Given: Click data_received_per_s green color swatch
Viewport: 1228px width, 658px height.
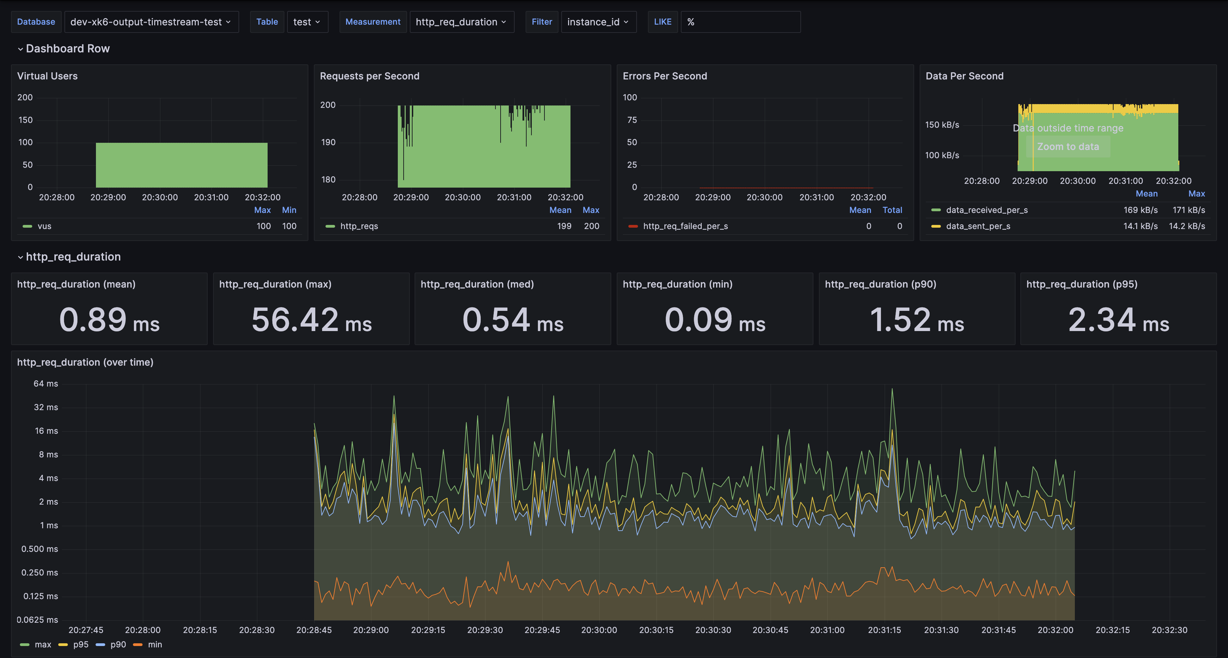Looking at the screenshot, I should click(936, 210).
